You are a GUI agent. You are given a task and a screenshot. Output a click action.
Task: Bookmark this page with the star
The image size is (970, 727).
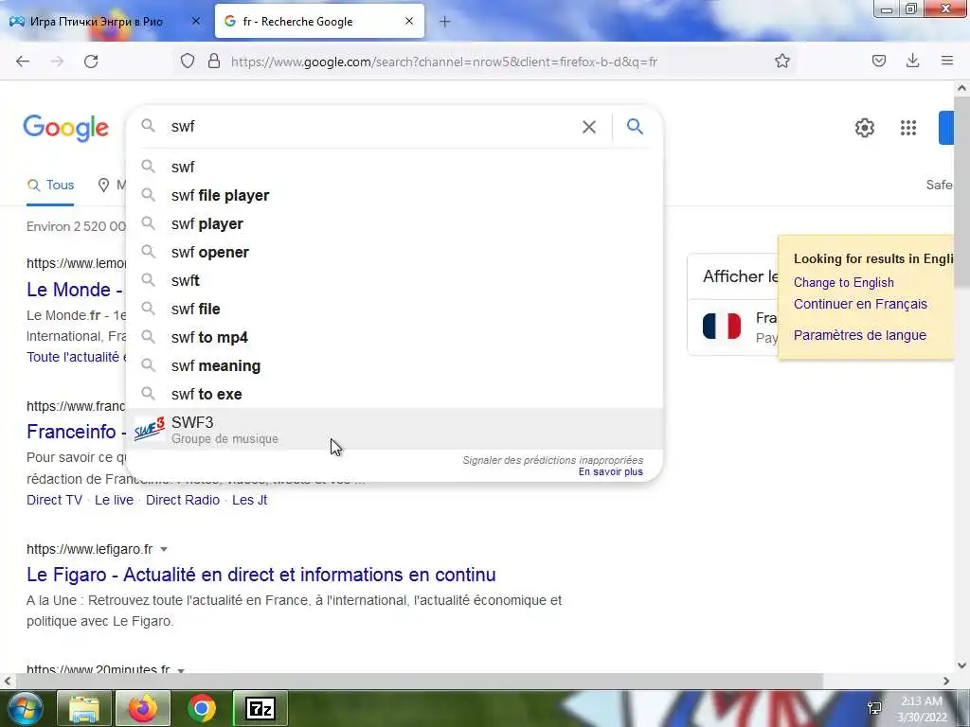point(781,62)
